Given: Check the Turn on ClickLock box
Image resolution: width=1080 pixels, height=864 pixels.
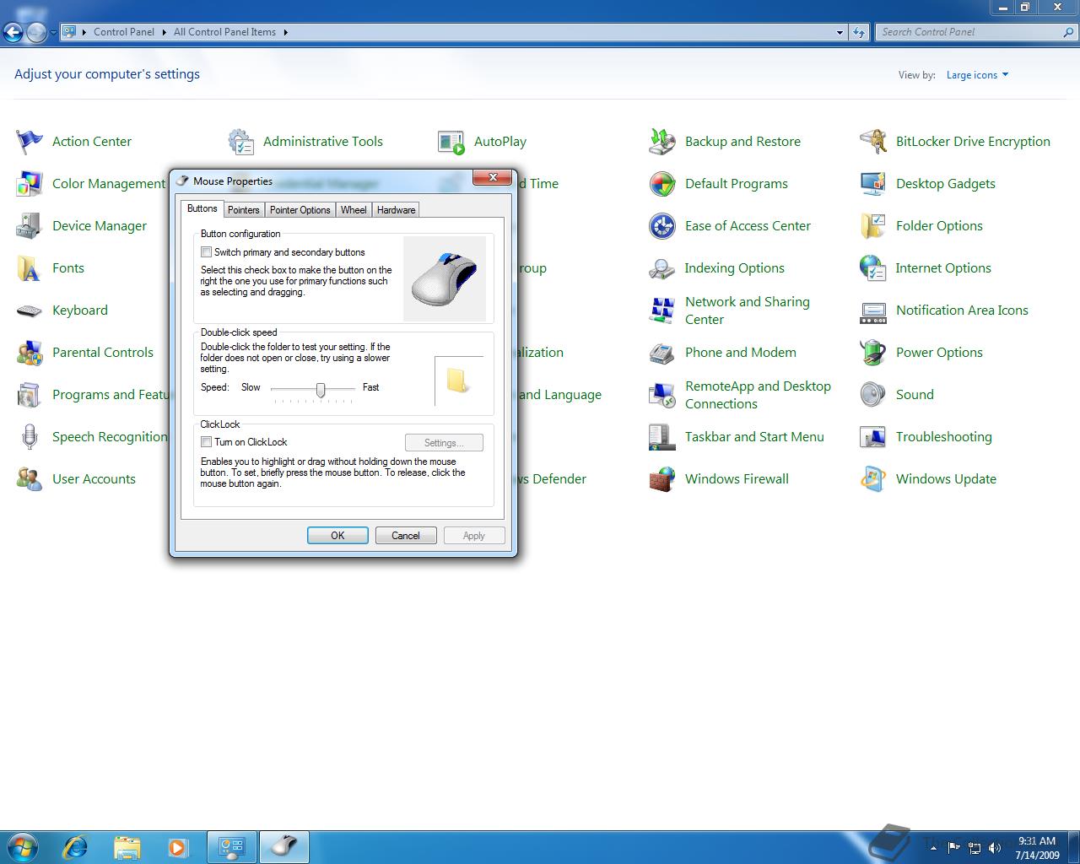Looking at the screenshot, I should click(206, 442).
